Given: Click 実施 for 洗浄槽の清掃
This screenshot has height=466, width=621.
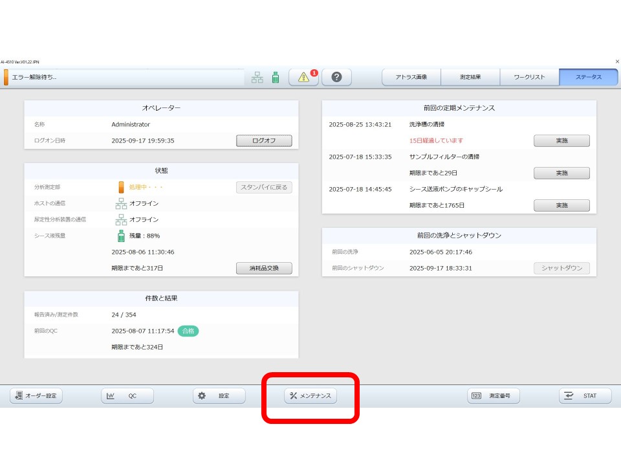Looking at the screenshot, I should coord(561,140).
